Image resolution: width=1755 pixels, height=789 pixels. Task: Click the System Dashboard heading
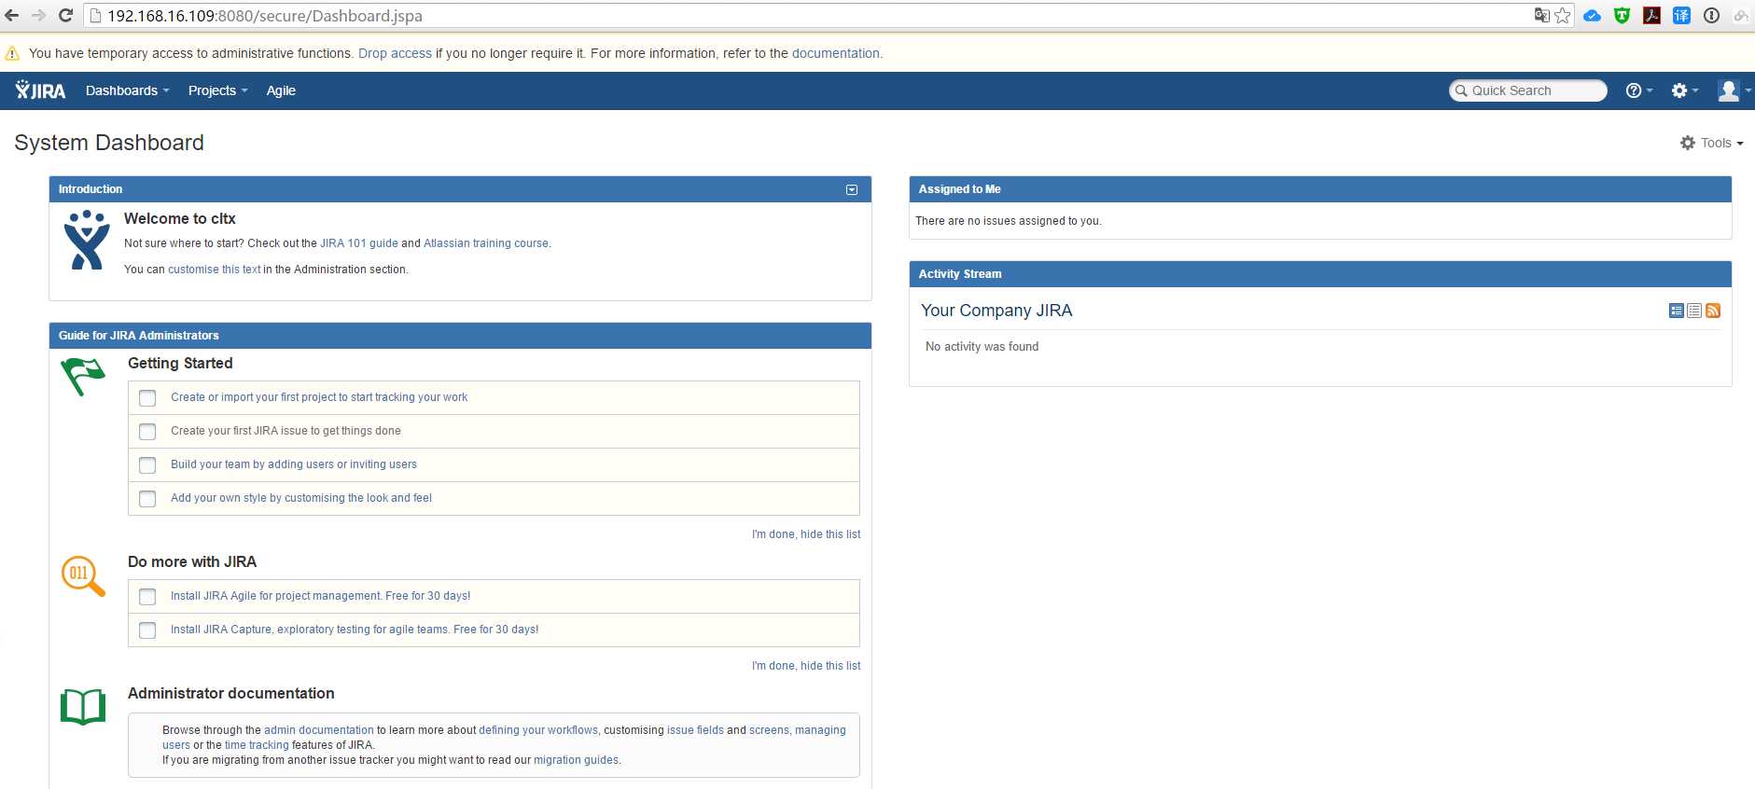(x=109, y=143)
